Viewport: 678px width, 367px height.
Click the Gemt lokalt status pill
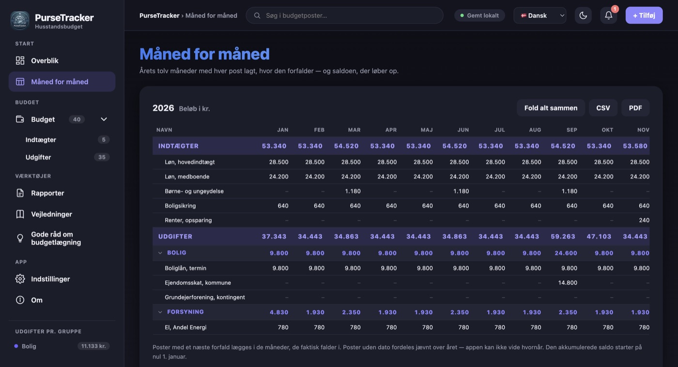tap(479, 15)
